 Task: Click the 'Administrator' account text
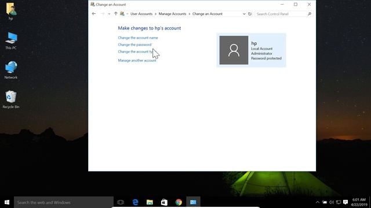[x=261, y=54]
